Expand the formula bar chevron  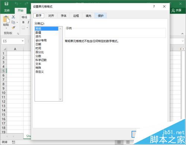click(183, 41)
